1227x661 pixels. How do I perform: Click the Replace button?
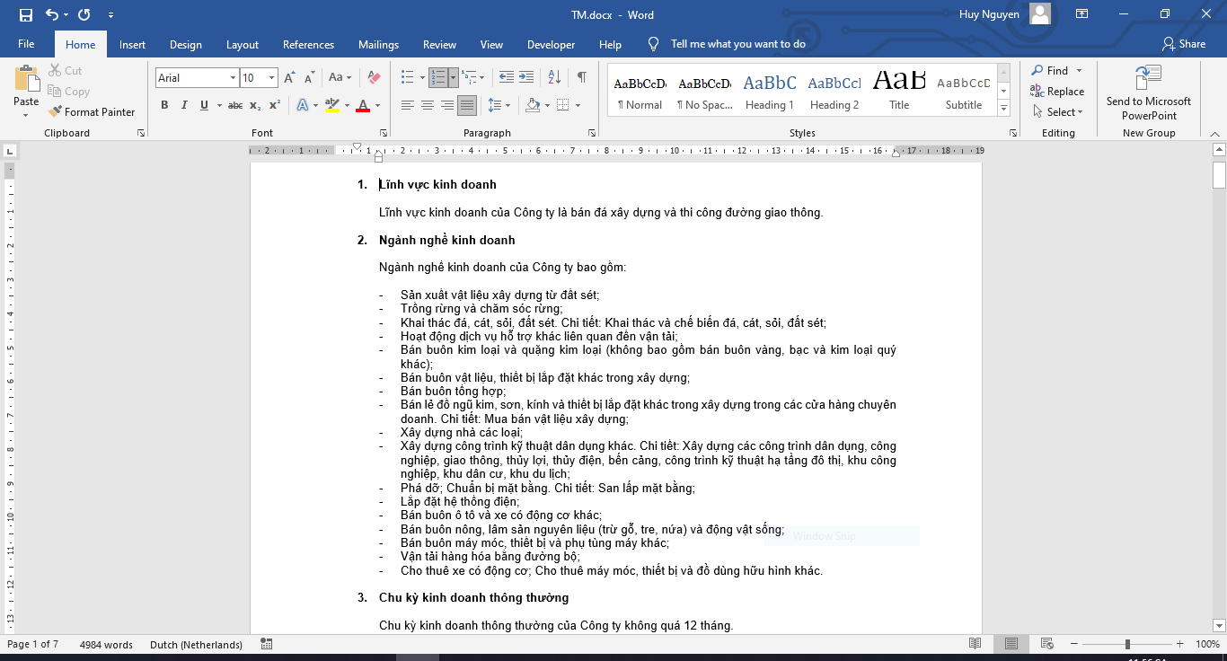[x=1057, y=92]
